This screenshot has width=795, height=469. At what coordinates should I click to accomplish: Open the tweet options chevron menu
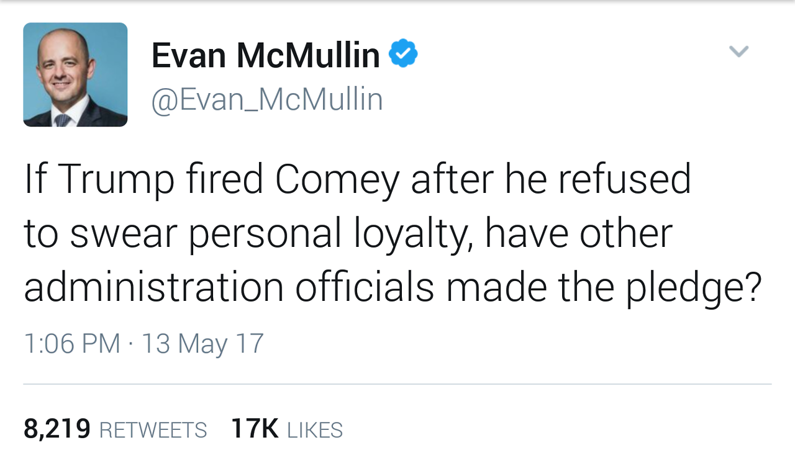pyautogui.click(x=738, y=51)
